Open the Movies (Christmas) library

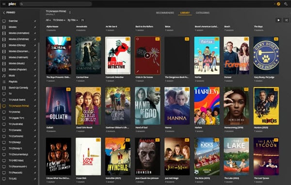[x=19, y=39]
